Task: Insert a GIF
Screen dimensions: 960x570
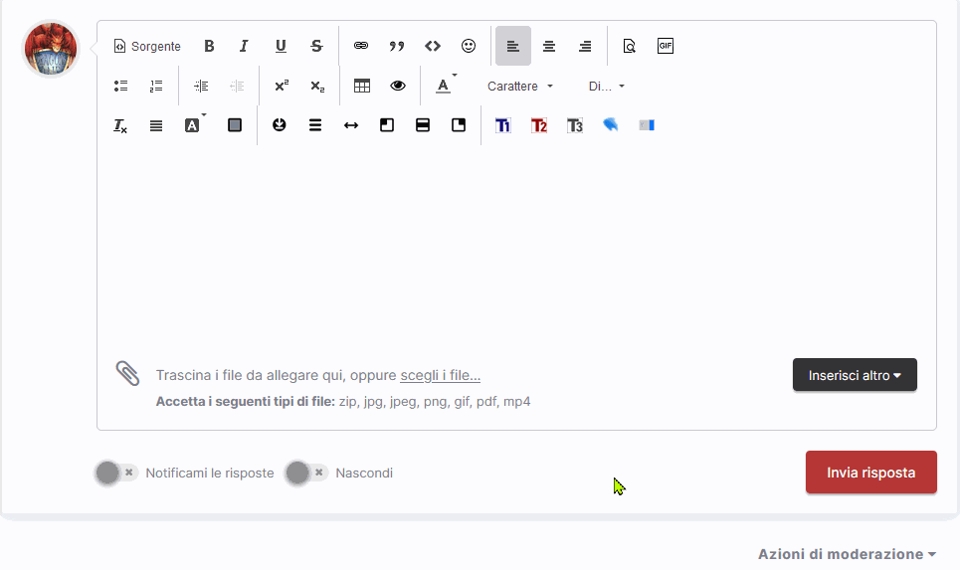Action: pos(666,46)
